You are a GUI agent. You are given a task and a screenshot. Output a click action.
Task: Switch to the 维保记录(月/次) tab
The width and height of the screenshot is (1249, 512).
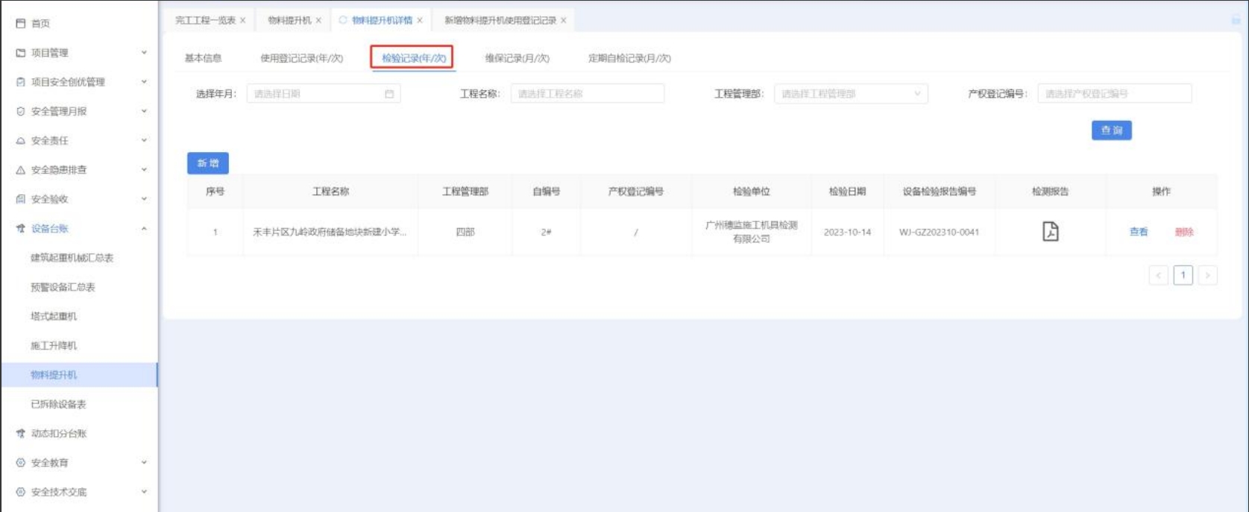517,58
